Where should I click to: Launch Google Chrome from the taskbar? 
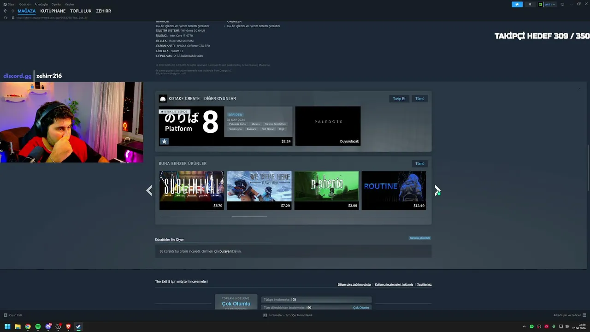point(28,326)
